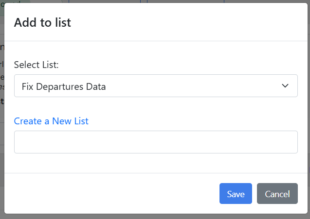Click the dialog header area beside the title
310x219 pixels.
click(195, 22)
